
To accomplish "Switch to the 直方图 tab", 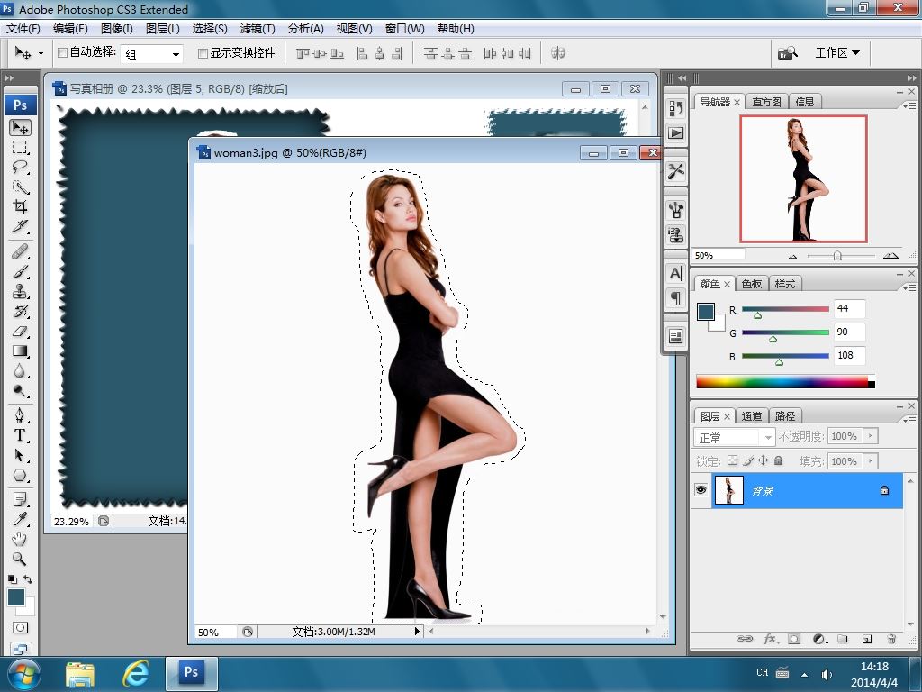I will [766, 102].
